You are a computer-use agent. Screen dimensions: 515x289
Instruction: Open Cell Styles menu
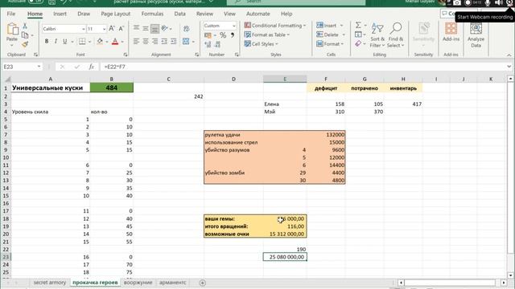pyautogui.click(x=261, y=43)
